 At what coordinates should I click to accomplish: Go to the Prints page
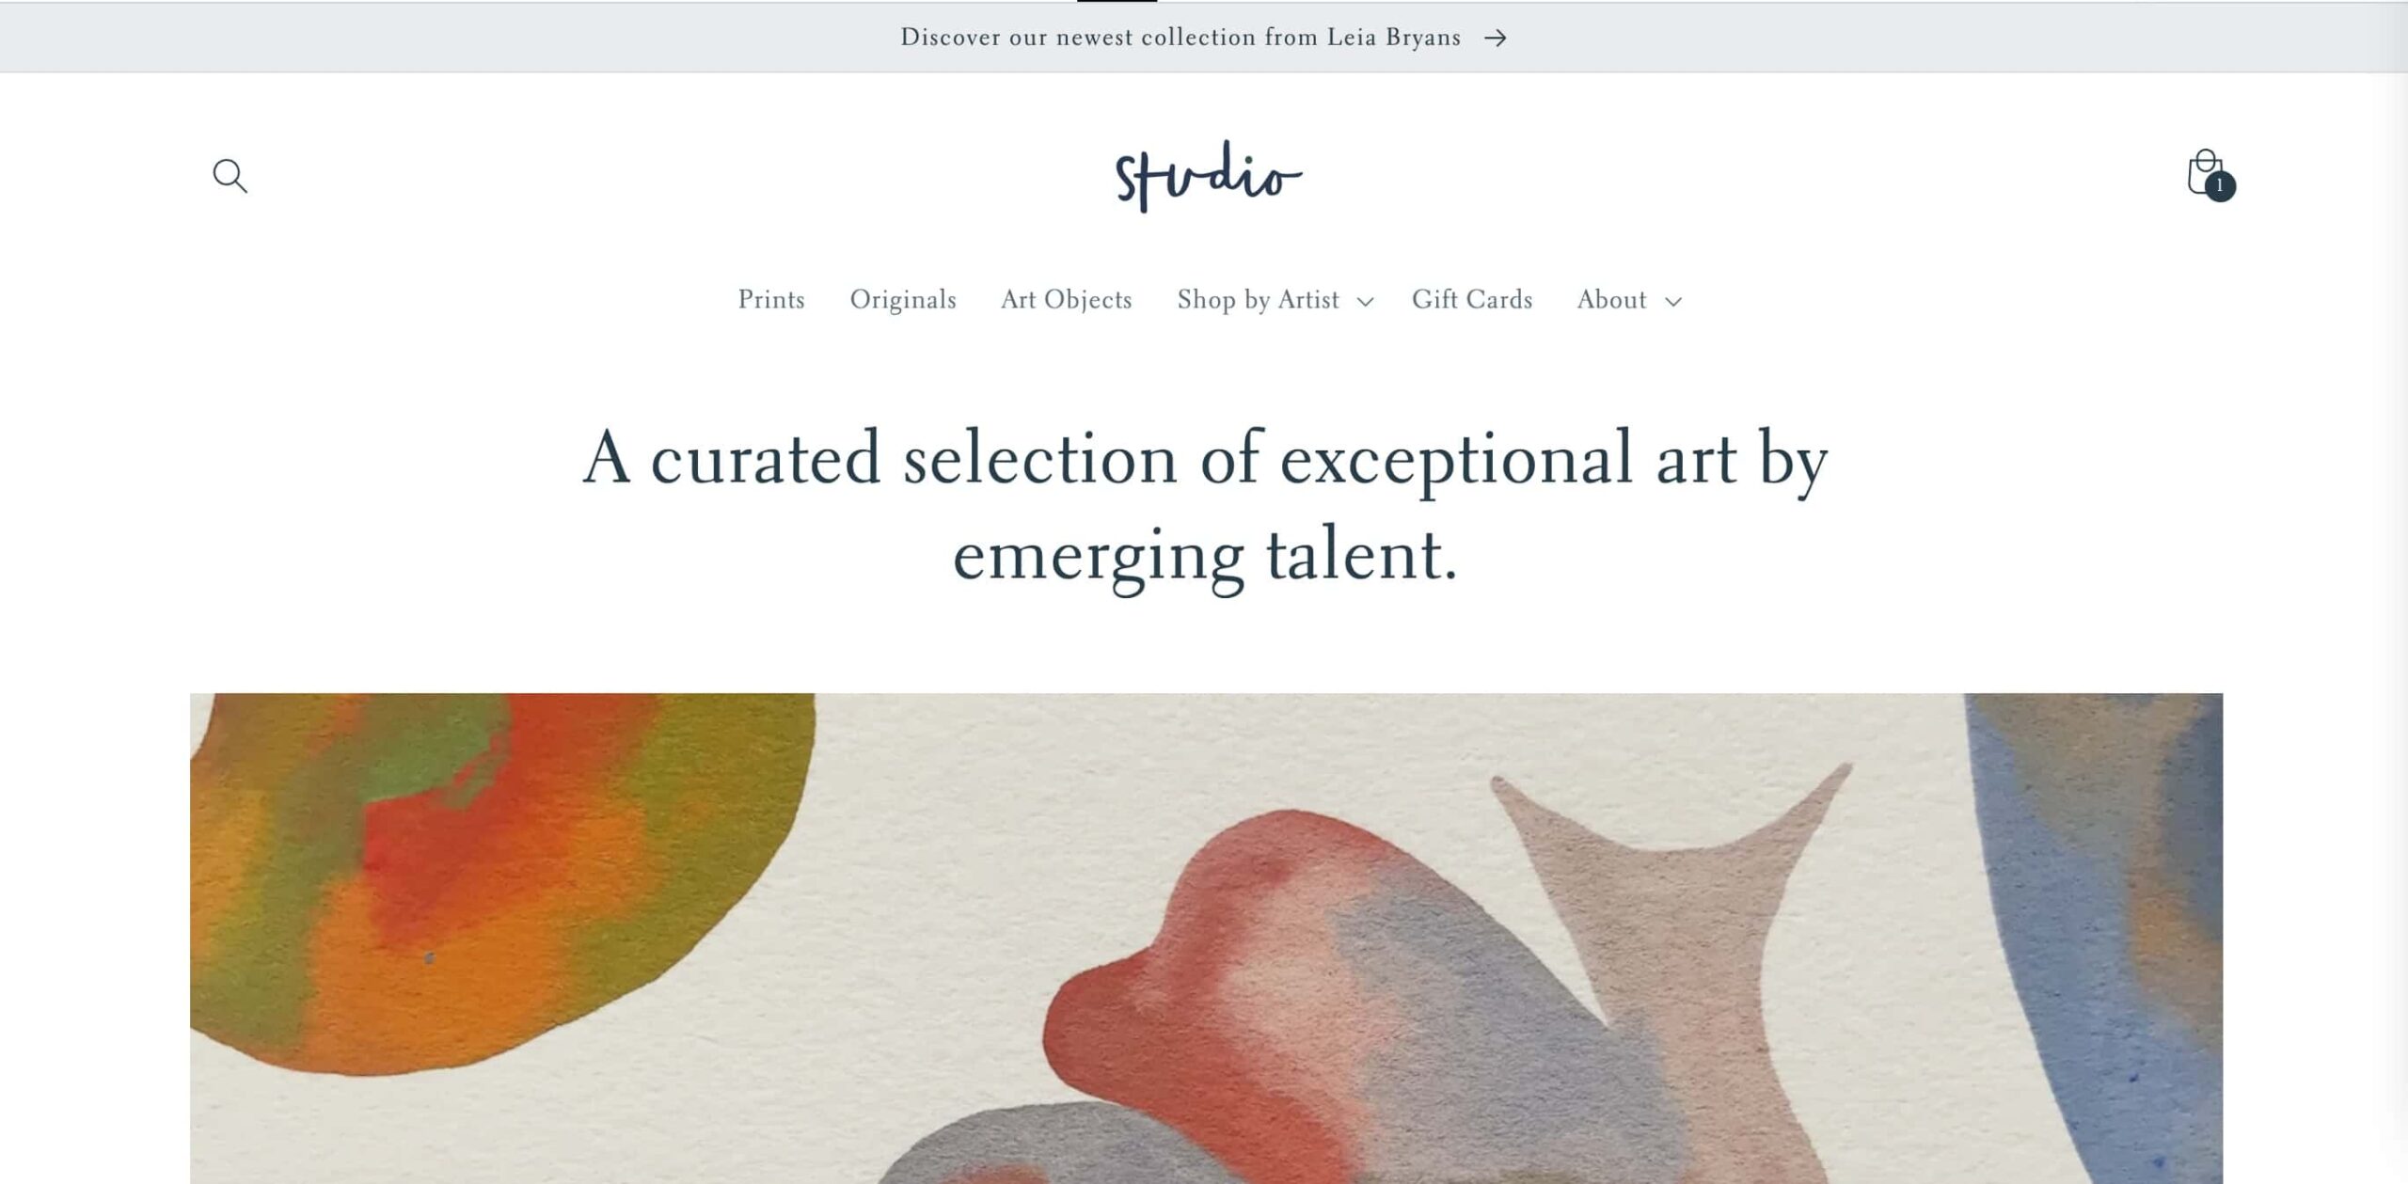pos(771,300)
